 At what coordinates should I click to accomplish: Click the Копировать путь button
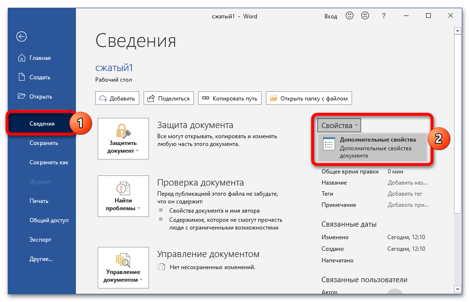[x=230, y=98]
